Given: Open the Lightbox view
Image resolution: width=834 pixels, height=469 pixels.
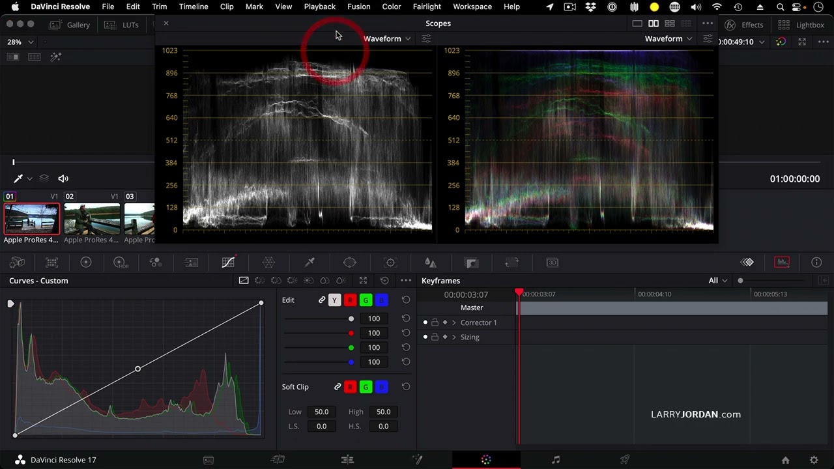Looking at the screenshot, I should [x=801, y=25].
